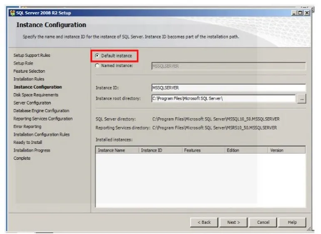Select Complete step in sidebar
Screen dimensions: 321x234
click(x=22, y=158)
